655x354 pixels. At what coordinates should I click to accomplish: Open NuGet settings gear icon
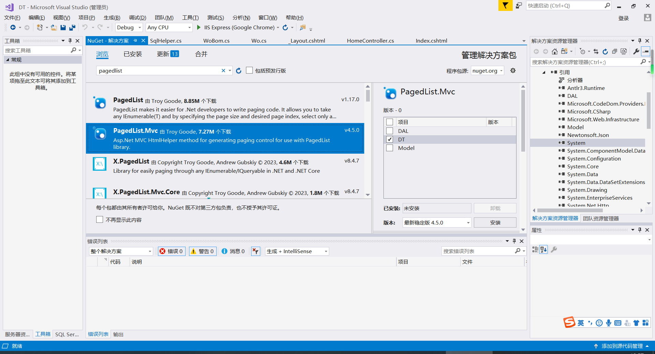pyautogui.click(x=513, y=71)
